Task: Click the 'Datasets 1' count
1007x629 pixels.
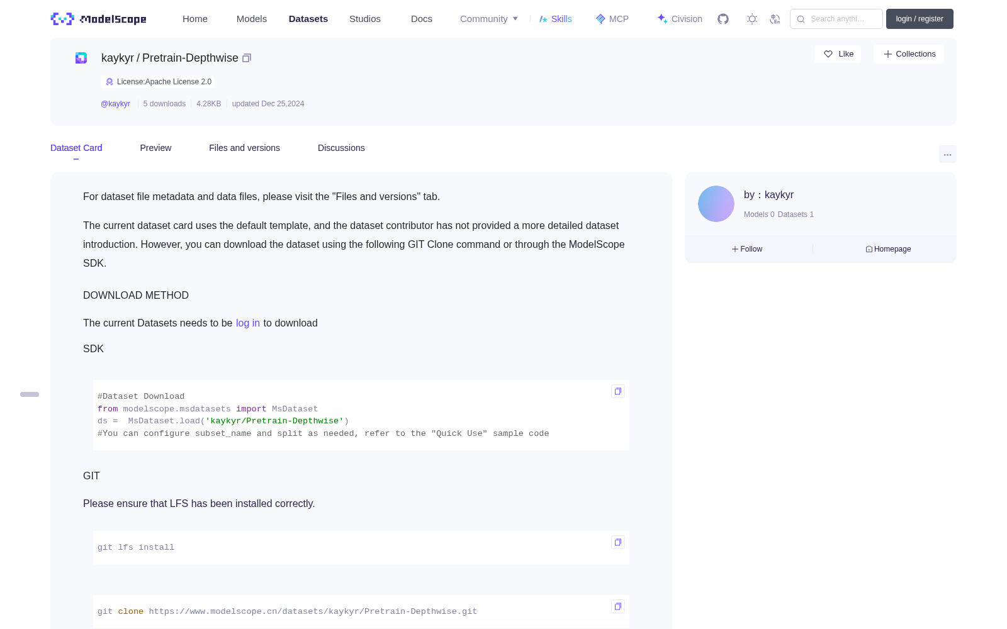Action: click(x=796, y=214)
